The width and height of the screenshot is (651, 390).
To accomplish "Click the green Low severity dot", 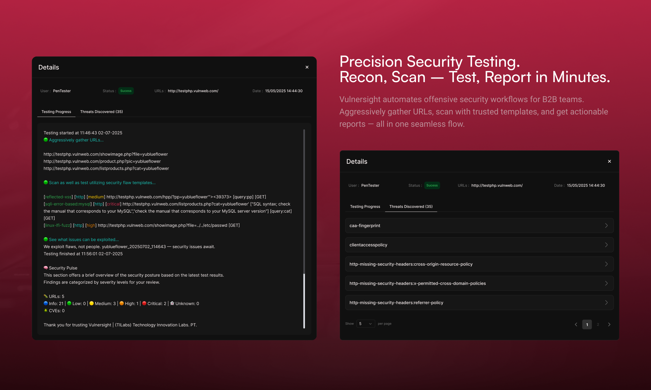I will (x=69, y=303).
